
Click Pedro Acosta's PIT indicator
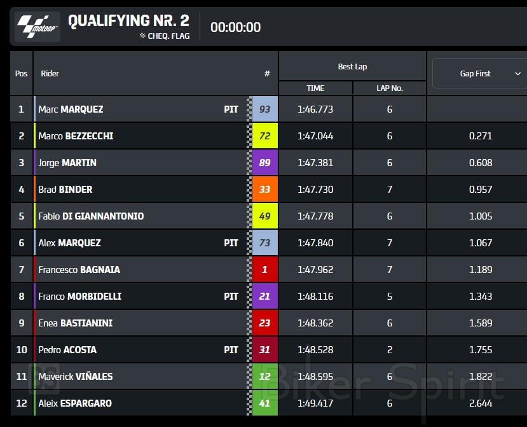point(231,350)
